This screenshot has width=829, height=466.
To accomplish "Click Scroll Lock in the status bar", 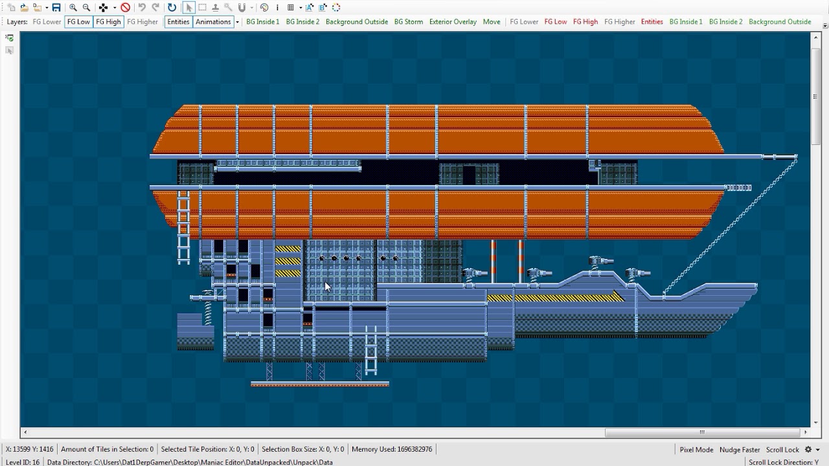I will click(x=782, y=450).
